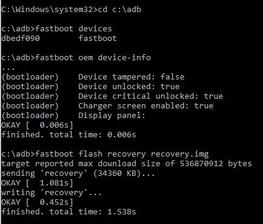This screenshot has height=224, width=263.
Task: Click the 'Device tampered: false' line
Action: click(x=131, y=77)
